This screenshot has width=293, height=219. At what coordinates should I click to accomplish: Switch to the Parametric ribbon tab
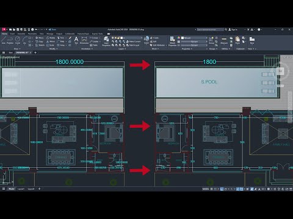[x=32, y=33]
